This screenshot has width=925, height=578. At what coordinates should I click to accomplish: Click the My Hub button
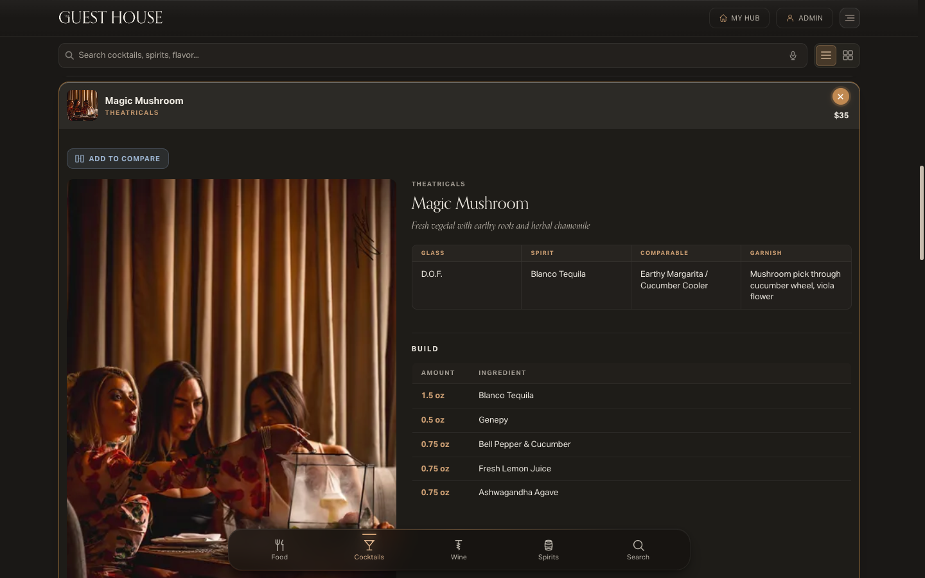pyautogui.click(x=739, y=18)
